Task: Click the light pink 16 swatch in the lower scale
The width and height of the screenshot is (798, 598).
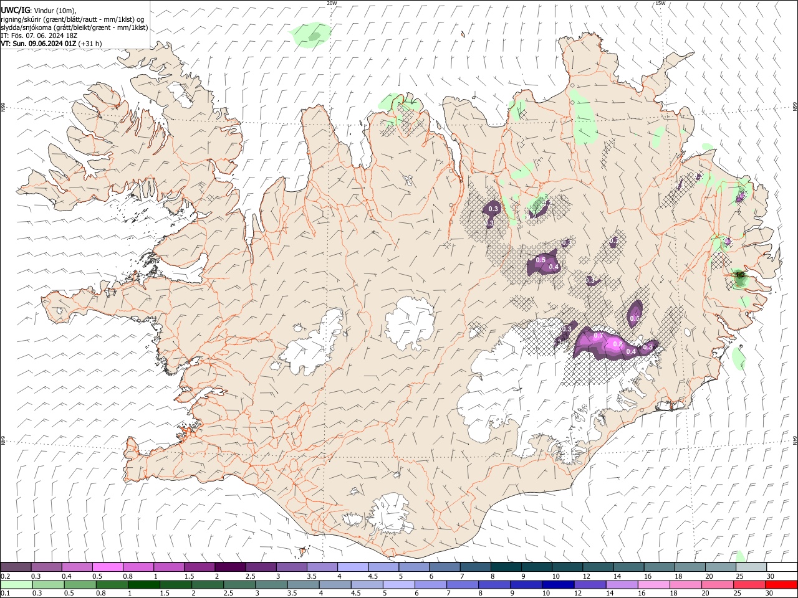Action: (653, 584)
